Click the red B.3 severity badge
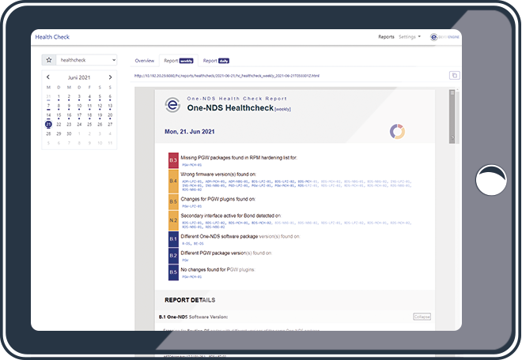This screenshot has height=360, width=522. [173, 160]
